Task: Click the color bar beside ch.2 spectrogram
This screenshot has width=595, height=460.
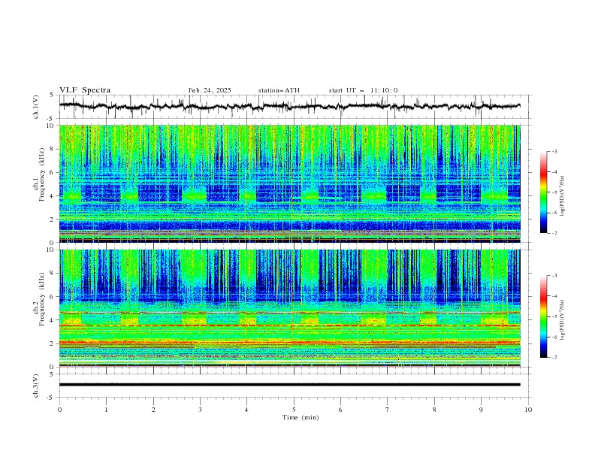Action: [x=544, y=316]
